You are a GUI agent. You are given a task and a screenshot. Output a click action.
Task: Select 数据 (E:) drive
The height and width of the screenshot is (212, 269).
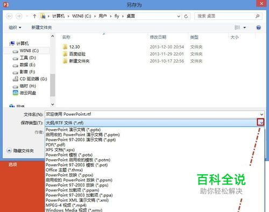[x=24, y=65]
